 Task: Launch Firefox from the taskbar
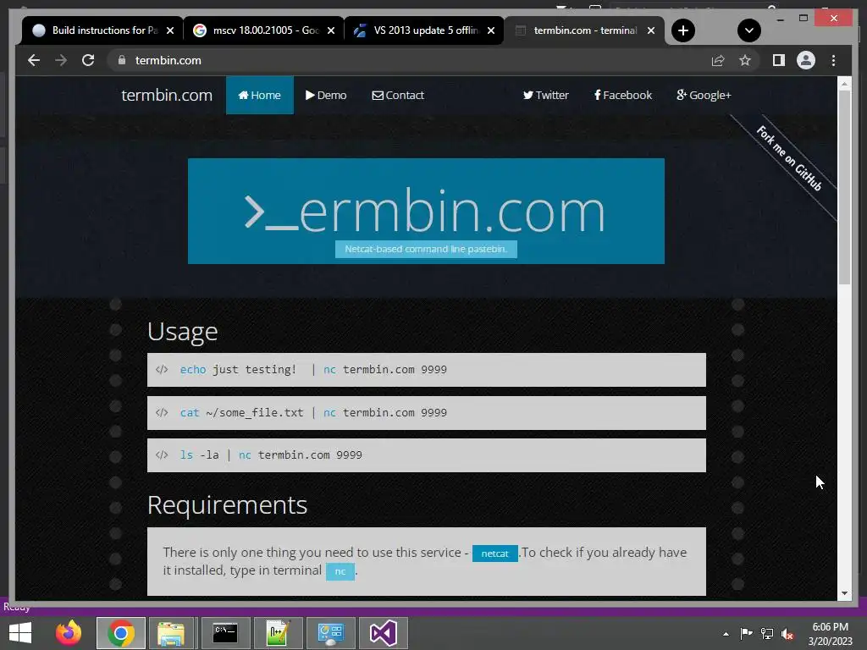69,633
